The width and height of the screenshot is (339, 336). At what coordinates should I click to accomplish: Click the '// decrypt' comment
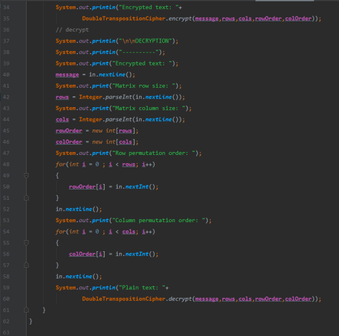72,30
